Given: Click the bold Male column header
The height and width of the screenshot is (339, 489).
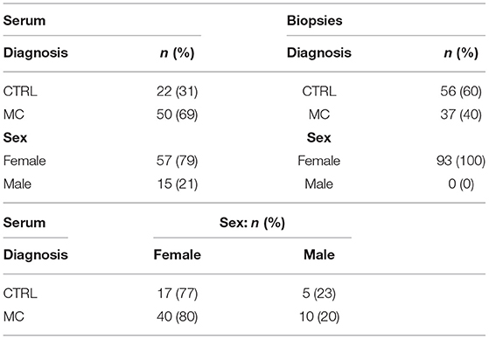Looking at the screenshot, I should coord(319,255).
